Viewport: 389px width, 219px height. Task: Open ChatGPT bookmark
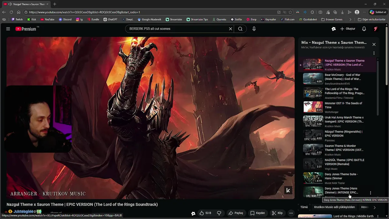110,19
